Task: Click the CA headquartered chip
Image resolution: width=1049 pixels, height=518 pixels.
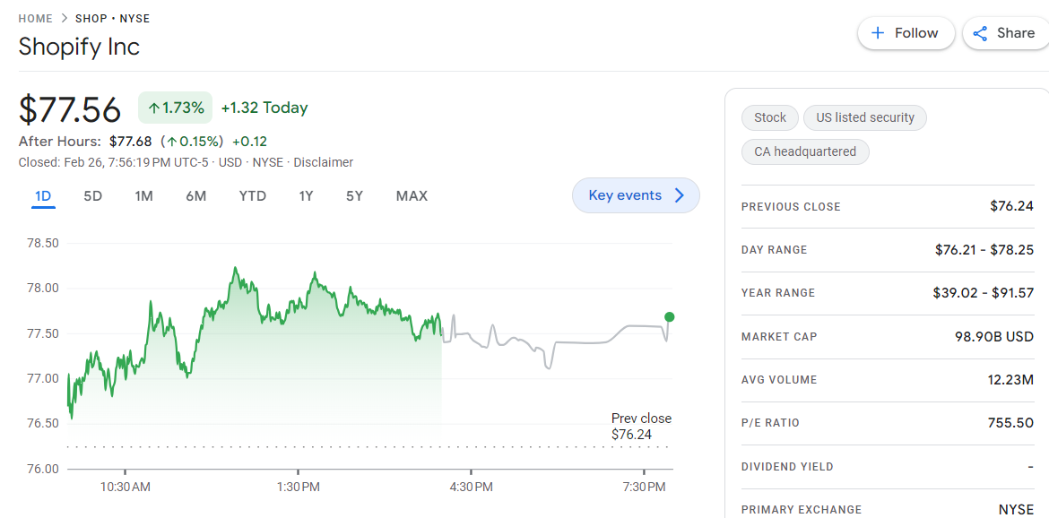Action: coord(805,151)
